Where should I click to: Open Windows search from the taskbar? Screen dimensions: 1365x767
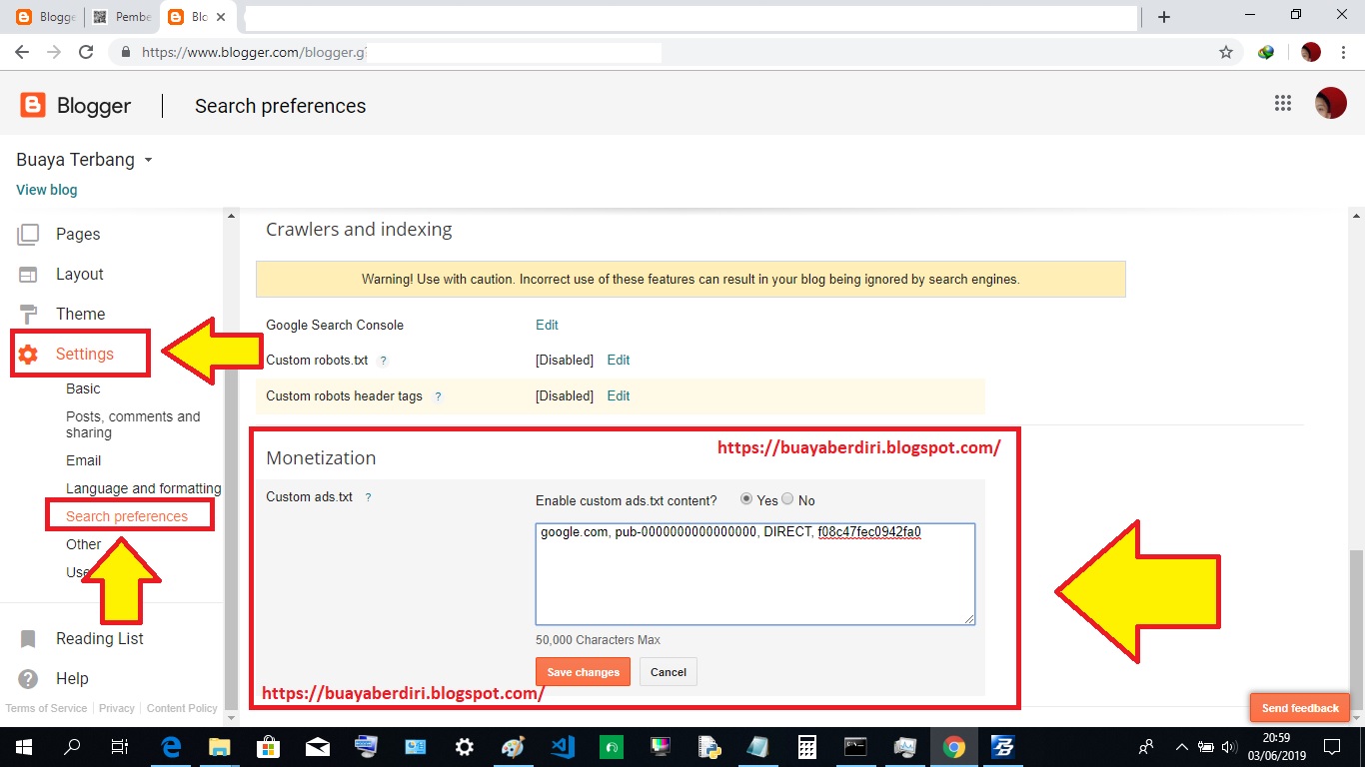(72, 746)
